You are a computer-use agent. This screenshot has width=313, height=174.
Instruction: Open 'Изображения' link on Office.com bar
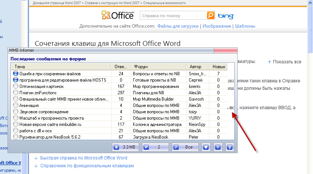point(217,26)
